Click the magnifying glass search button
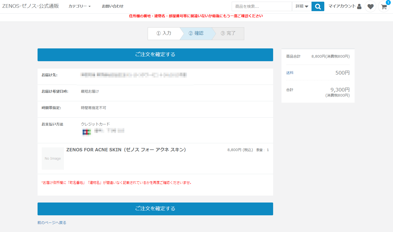 (318, 6)
